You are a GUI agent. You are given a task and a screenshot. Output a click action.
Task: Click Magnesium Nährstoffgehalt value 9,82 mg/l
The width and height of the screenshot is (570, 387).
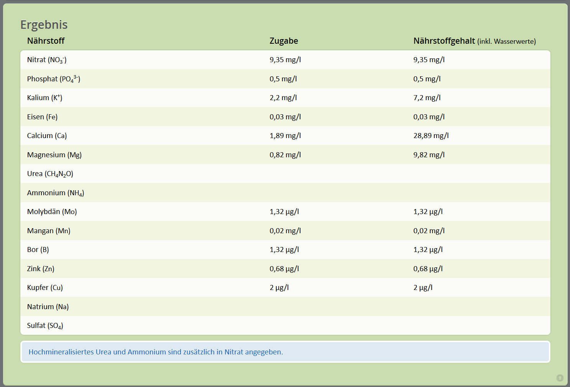429,155
